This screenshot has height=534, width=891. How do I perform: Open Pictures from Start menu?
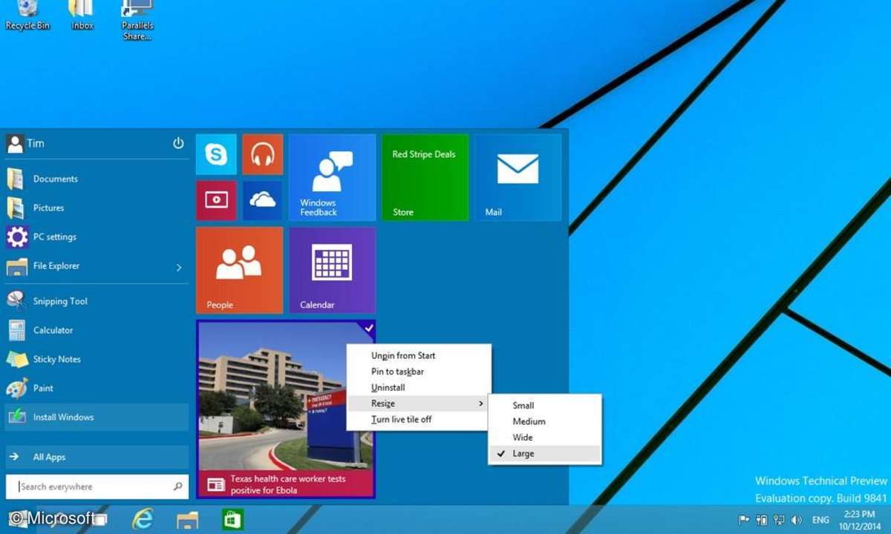click(x=97, y=208)
